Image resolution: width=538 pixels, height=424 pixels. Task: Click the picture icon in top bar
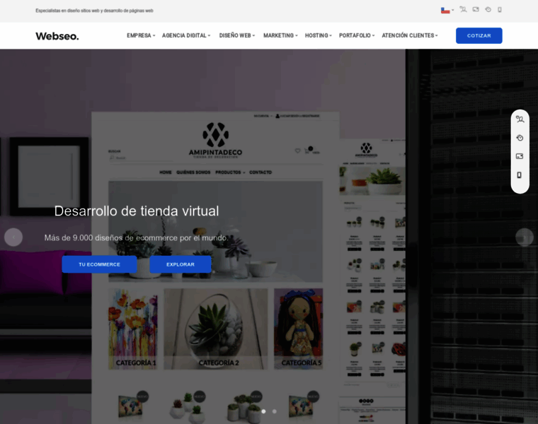476,10
